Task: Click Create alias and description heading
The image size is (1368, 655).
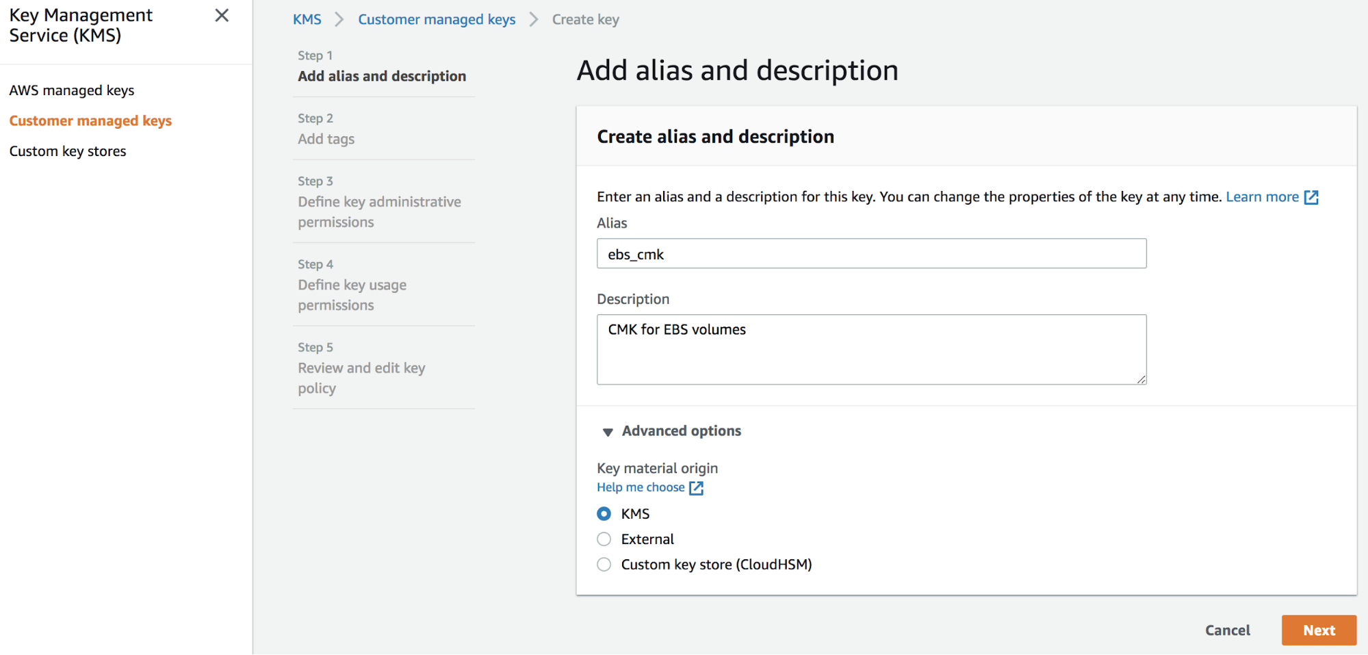Action: click(715, 137)
